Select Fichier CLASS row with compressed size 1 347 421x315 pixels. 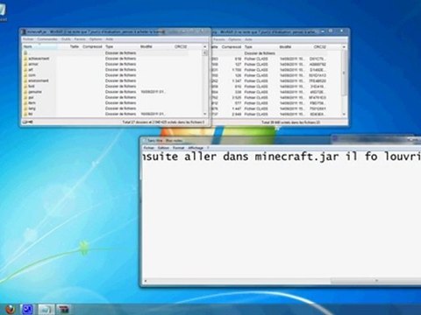pos(269,80)
